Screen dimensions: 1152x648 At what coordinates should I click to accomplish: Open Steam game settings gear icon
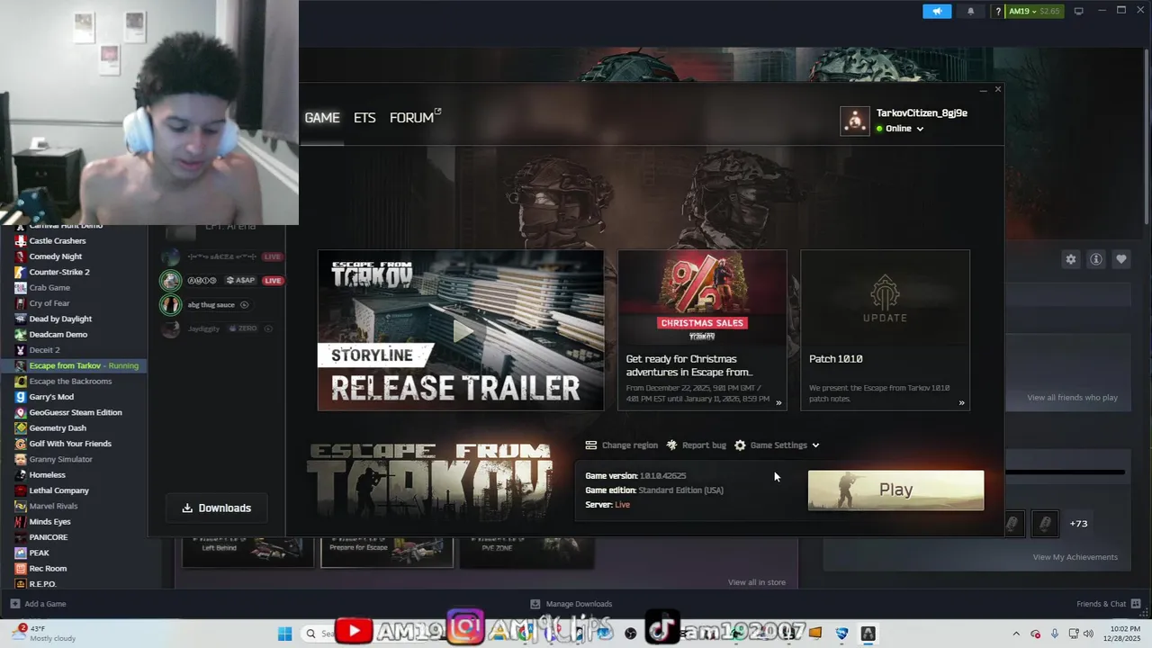coord(1071,259)
